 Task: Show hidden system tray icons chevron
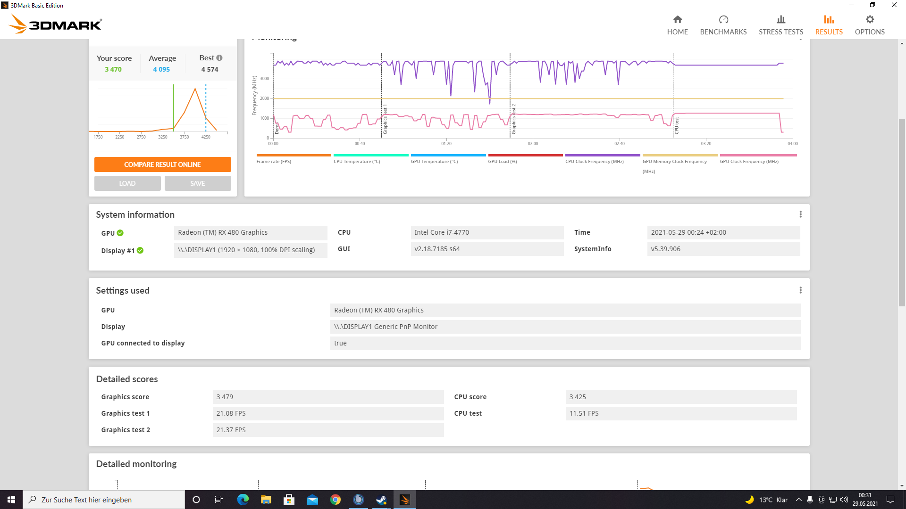tap(798, 500)
